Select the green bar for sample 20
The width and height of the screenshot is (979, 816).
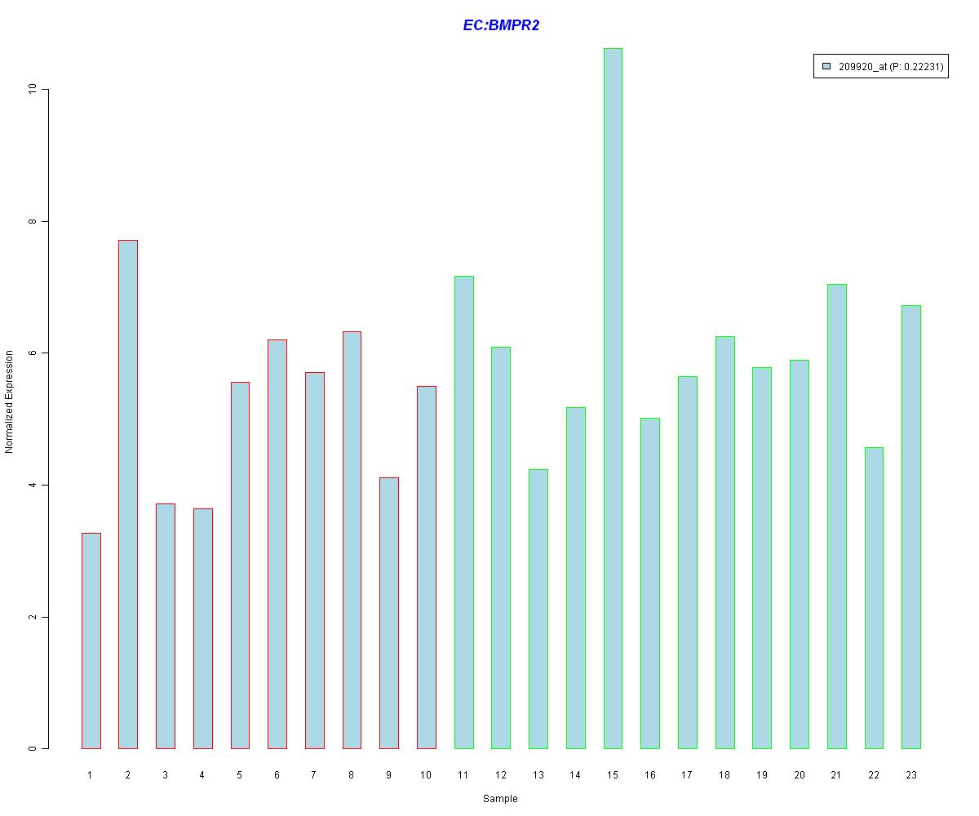[x=800, y=554]
